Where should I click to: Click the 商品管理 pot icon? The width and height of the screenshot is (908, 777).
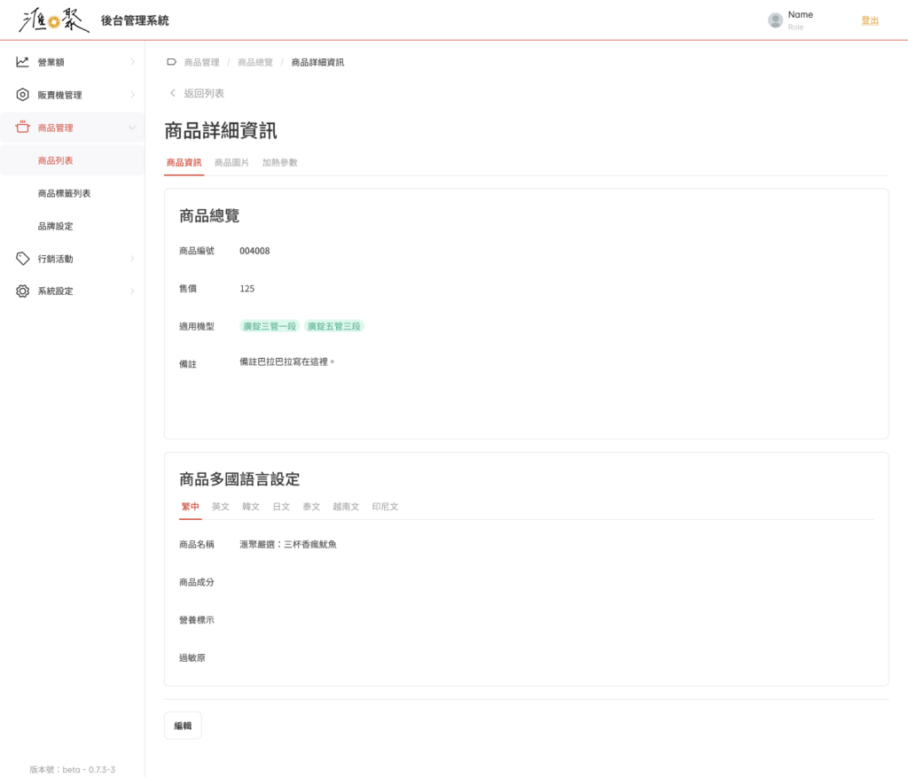click(23, 128)
